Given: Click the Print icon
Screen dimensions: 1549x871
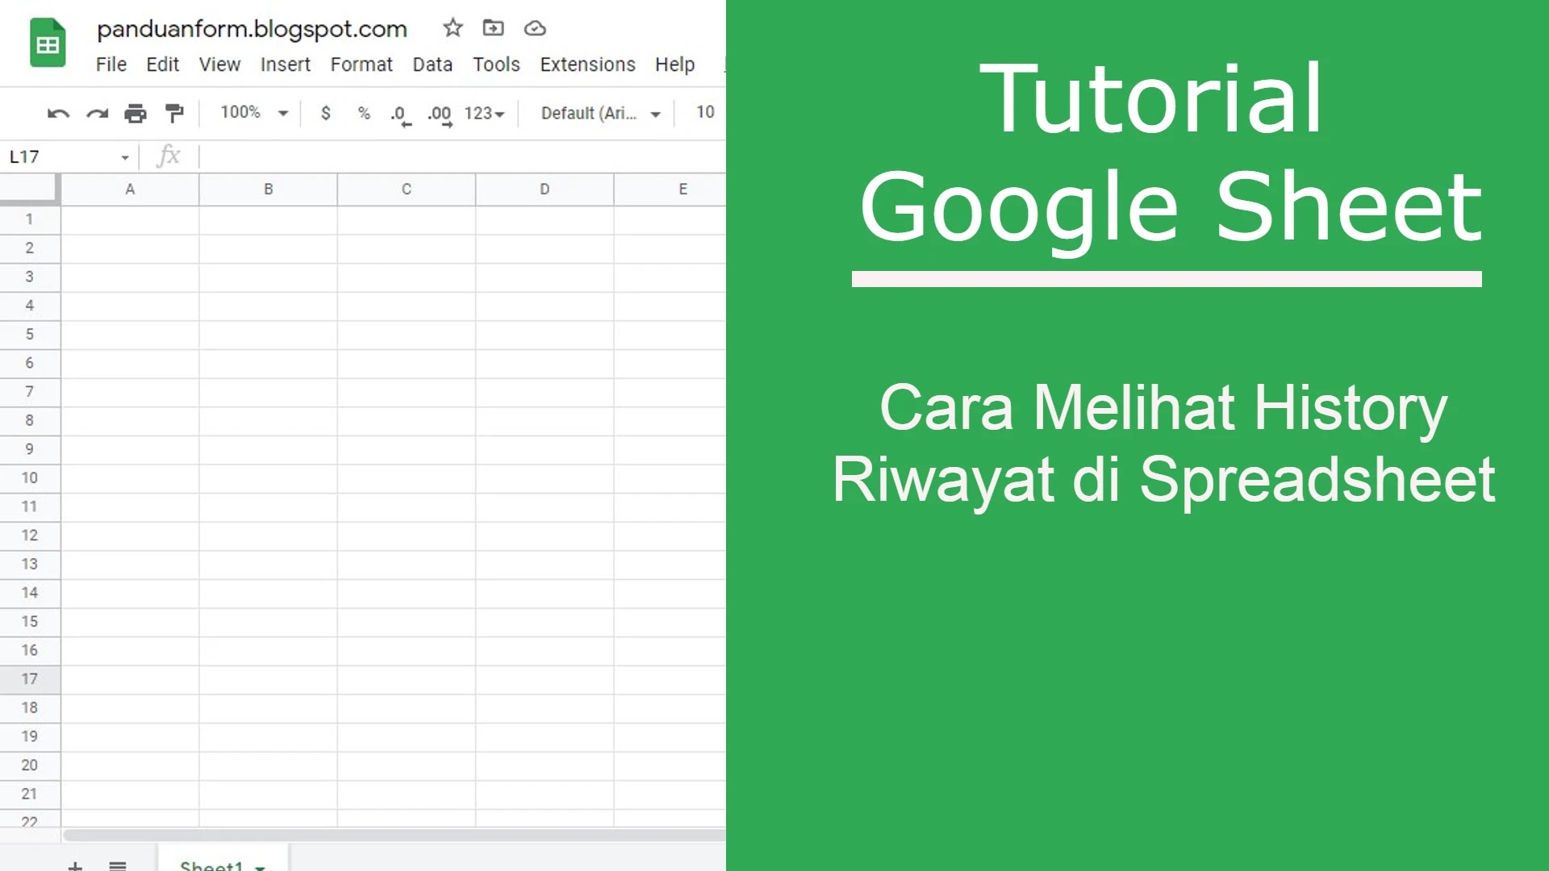Looking at the screenshot, I should [x=136, y=114].
